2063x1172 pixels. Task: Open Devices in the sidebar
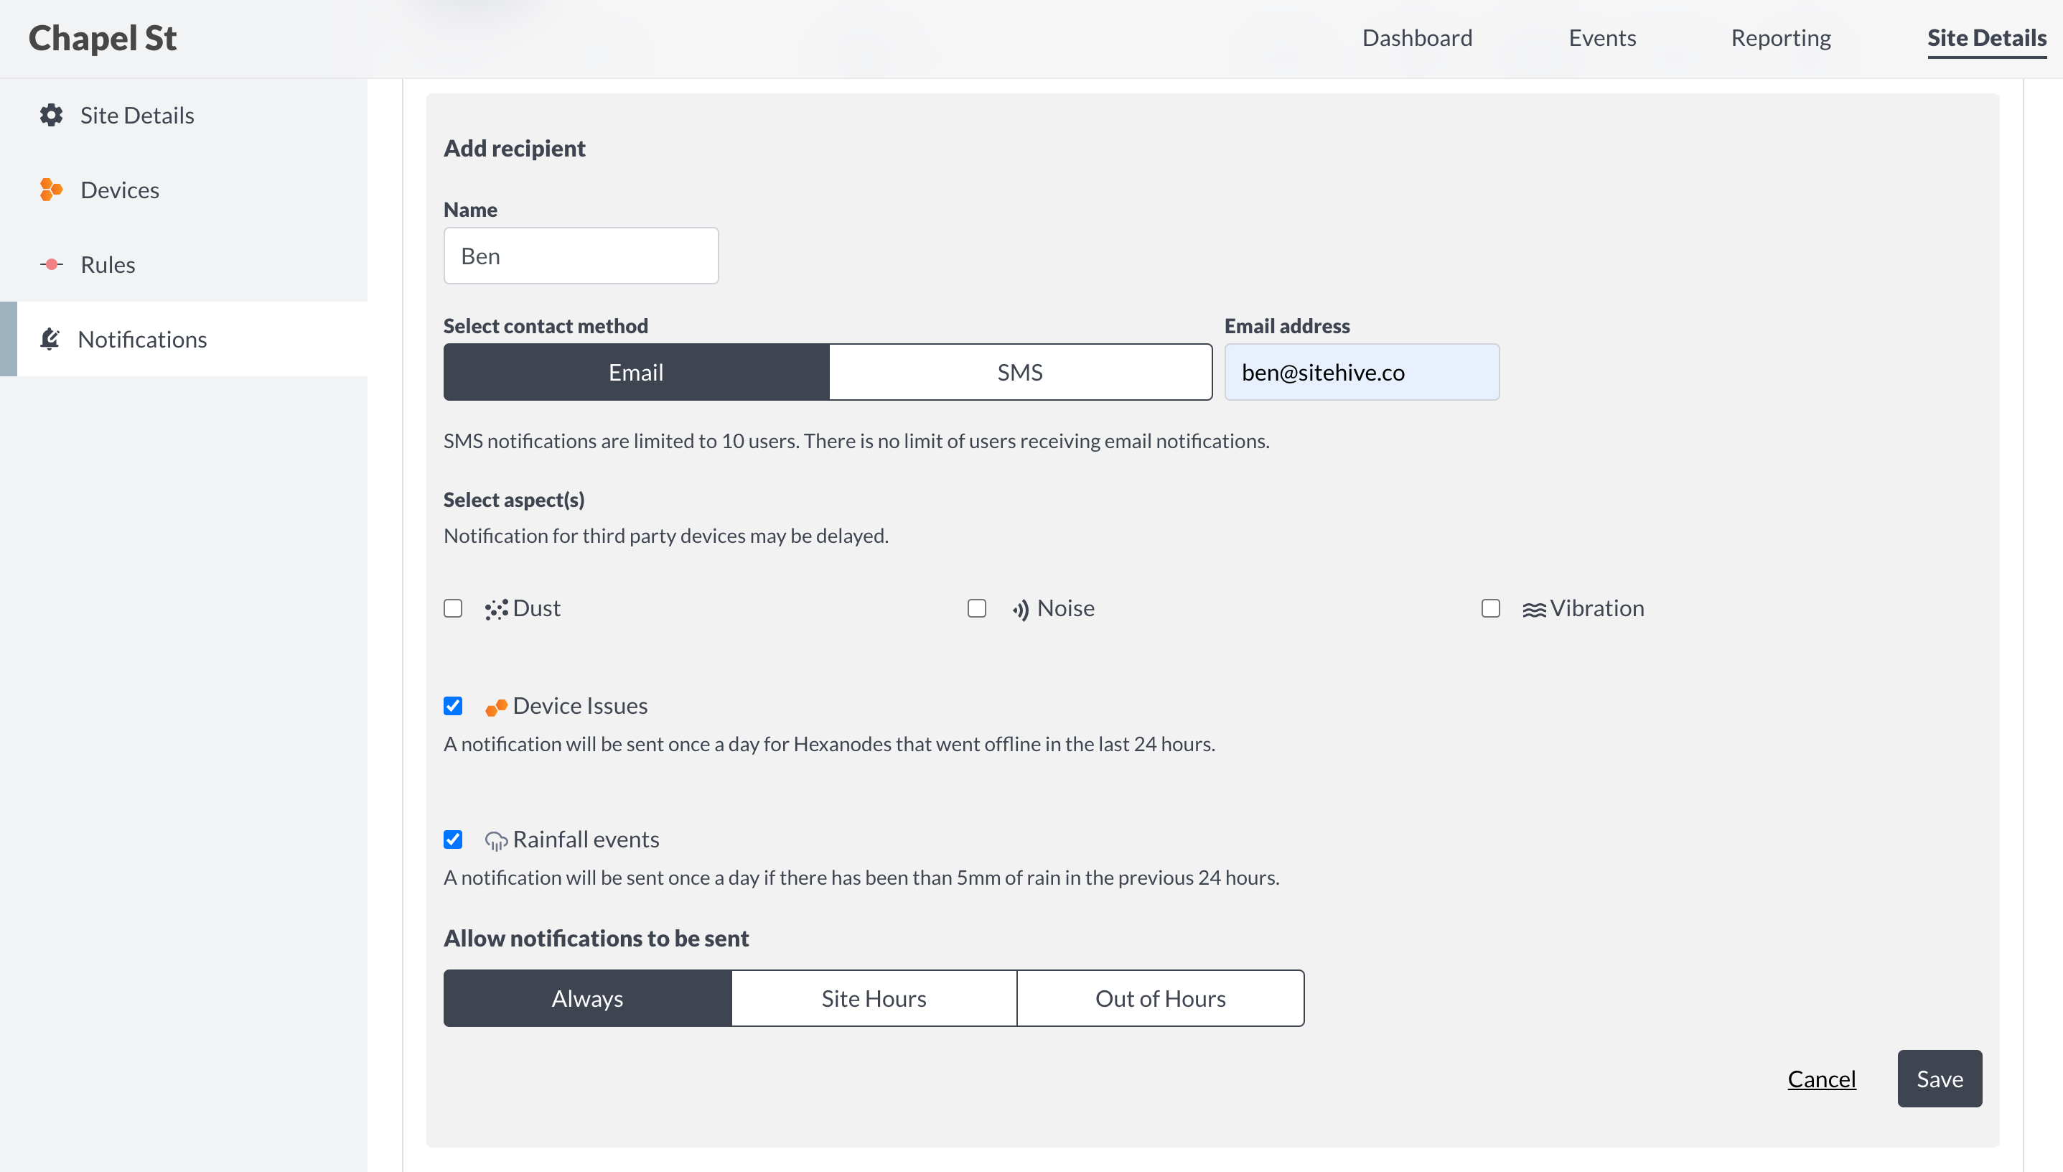(x=184, y=190)
